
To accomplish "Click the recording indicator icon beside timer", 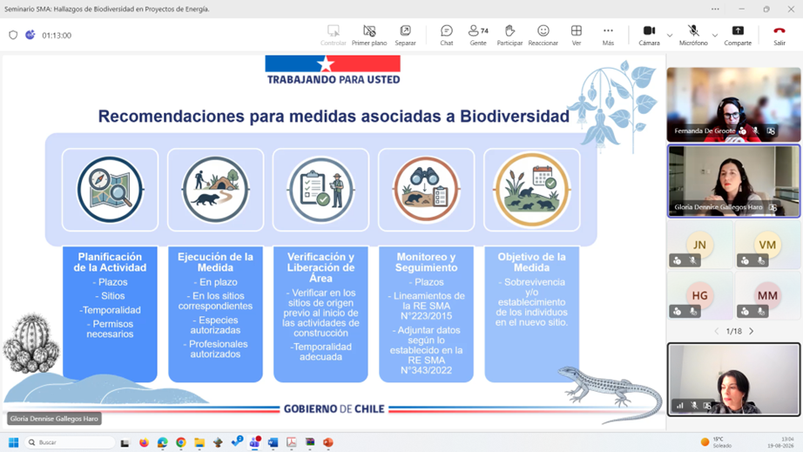I will [x=30, y=35].
